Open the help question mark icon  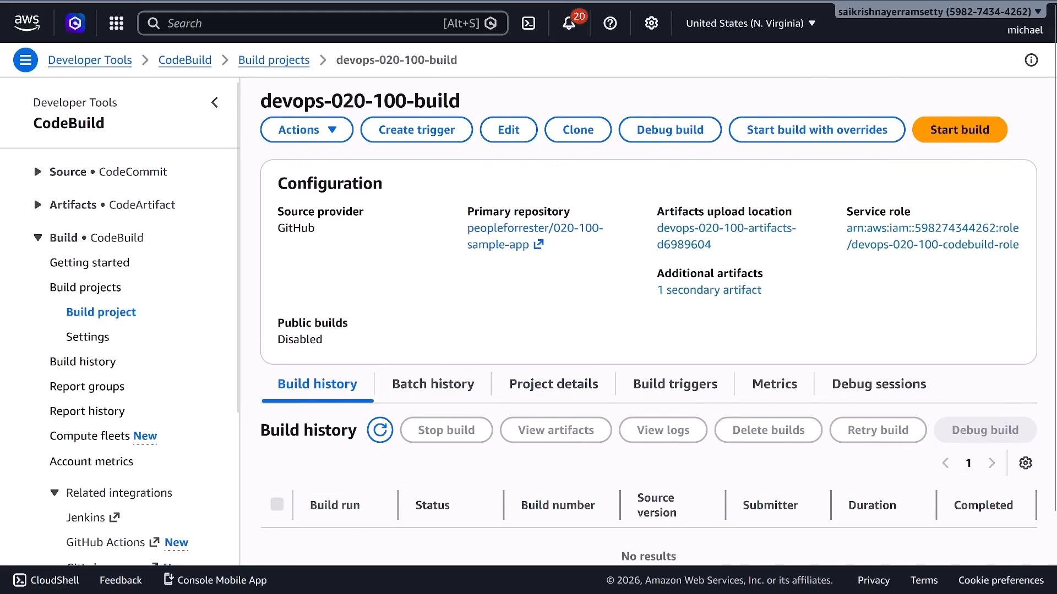point(610,23)
